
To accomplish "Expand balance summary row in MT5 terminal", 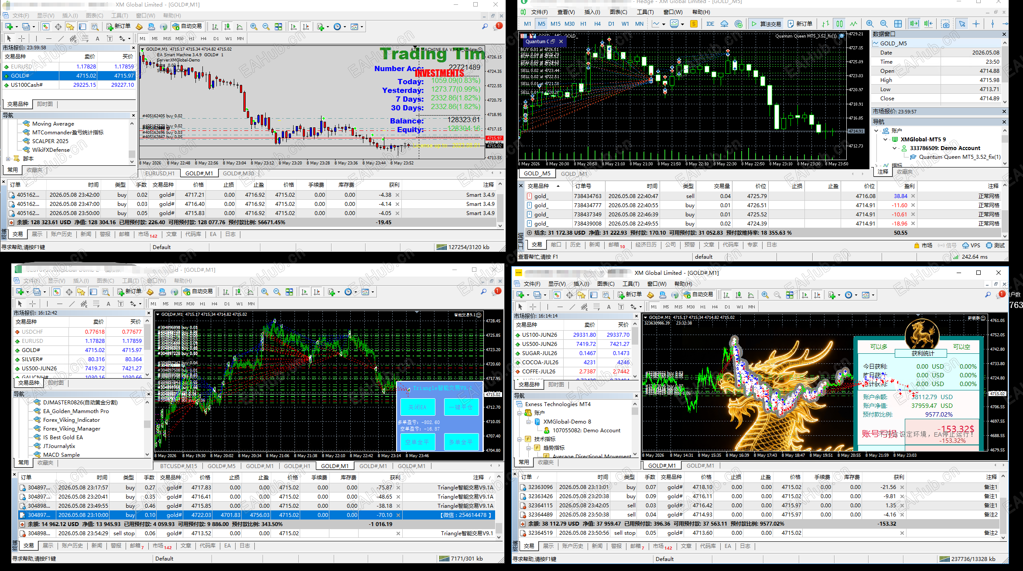I will 530,233.
